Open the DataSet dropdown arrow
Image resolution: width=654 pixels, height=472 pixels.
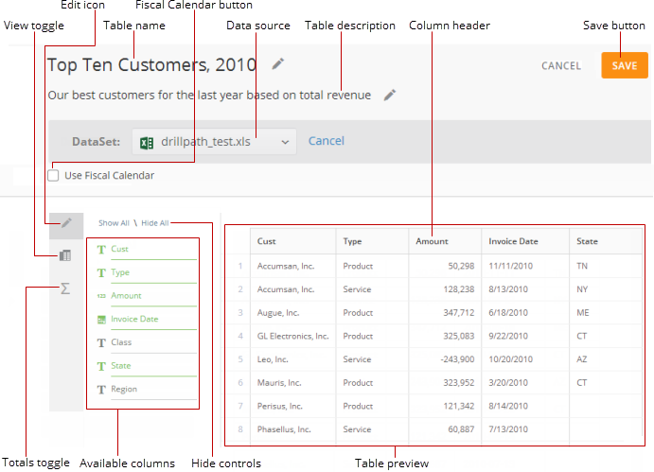(285, 142)
